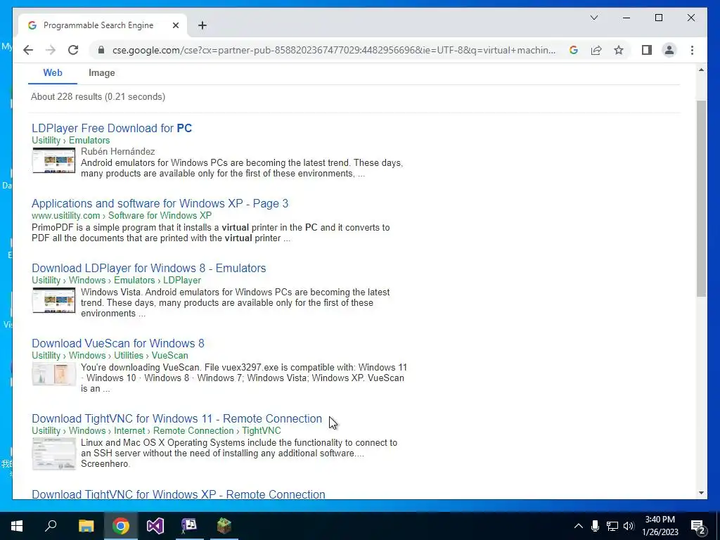Open the Chrome side panel icon
Viewport: 720px width, 540px height.
coord(647,50)
